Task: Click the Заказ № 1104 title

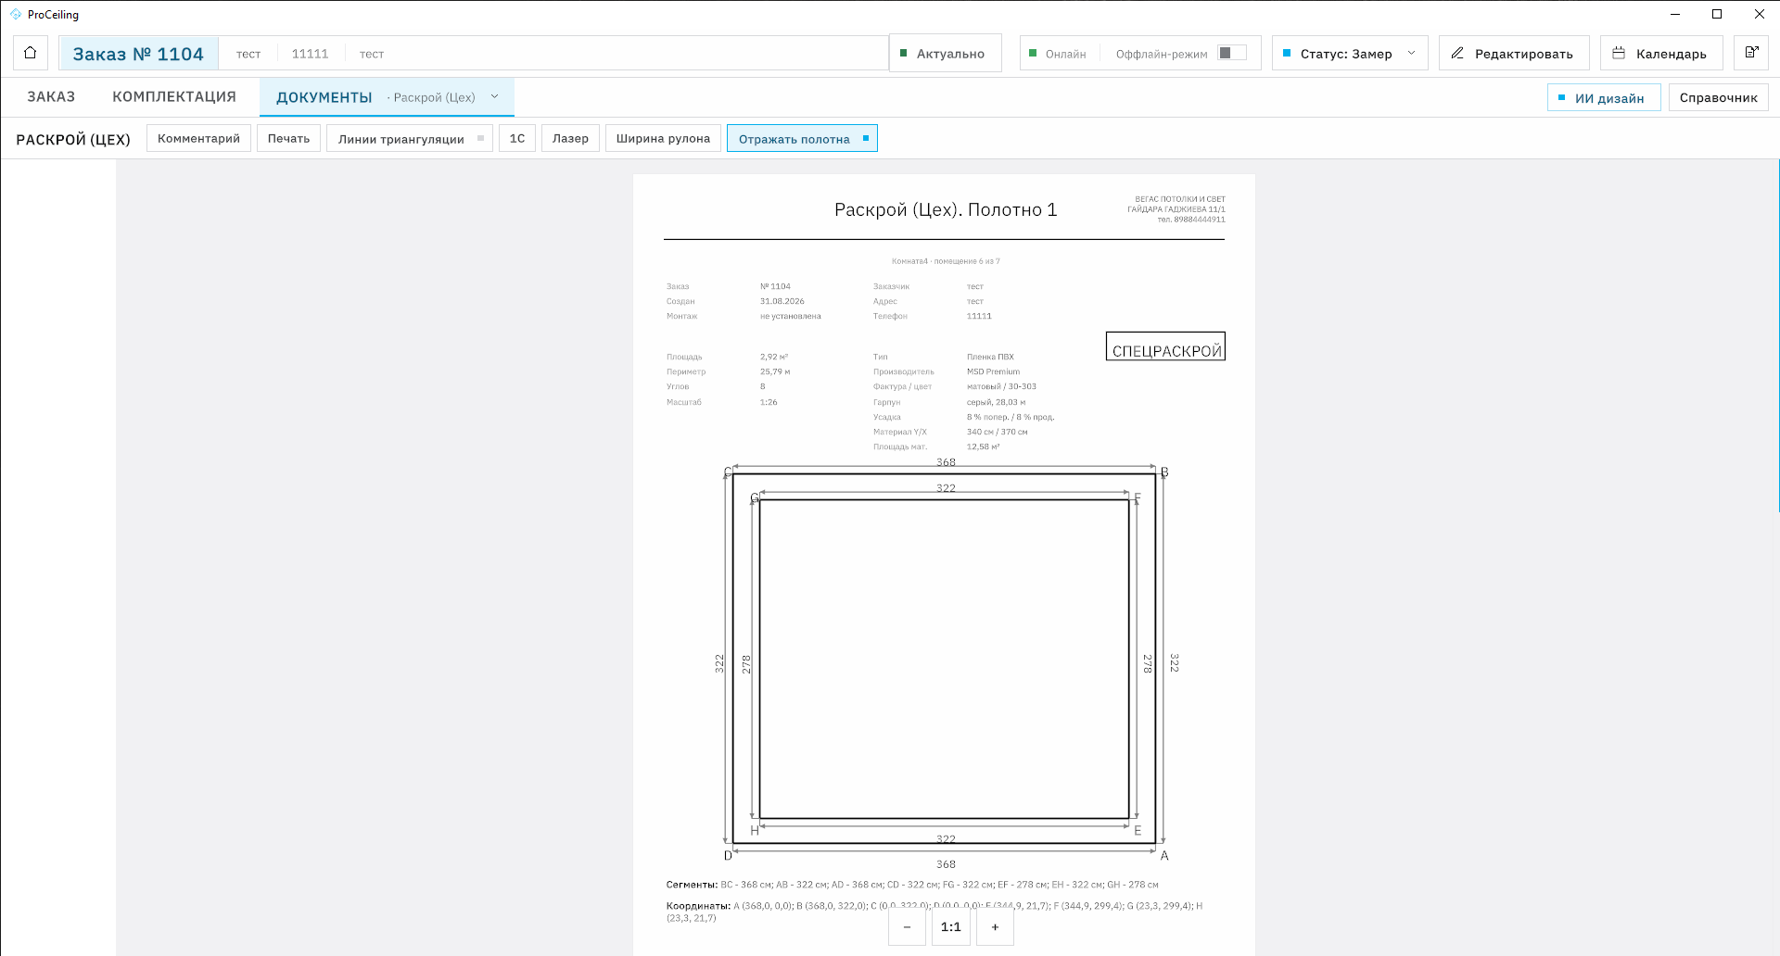Action: coord(138,54)
